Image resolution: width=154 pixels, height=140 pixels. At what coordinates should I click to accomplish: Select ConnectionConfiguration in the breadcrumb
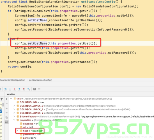(12, 80)
